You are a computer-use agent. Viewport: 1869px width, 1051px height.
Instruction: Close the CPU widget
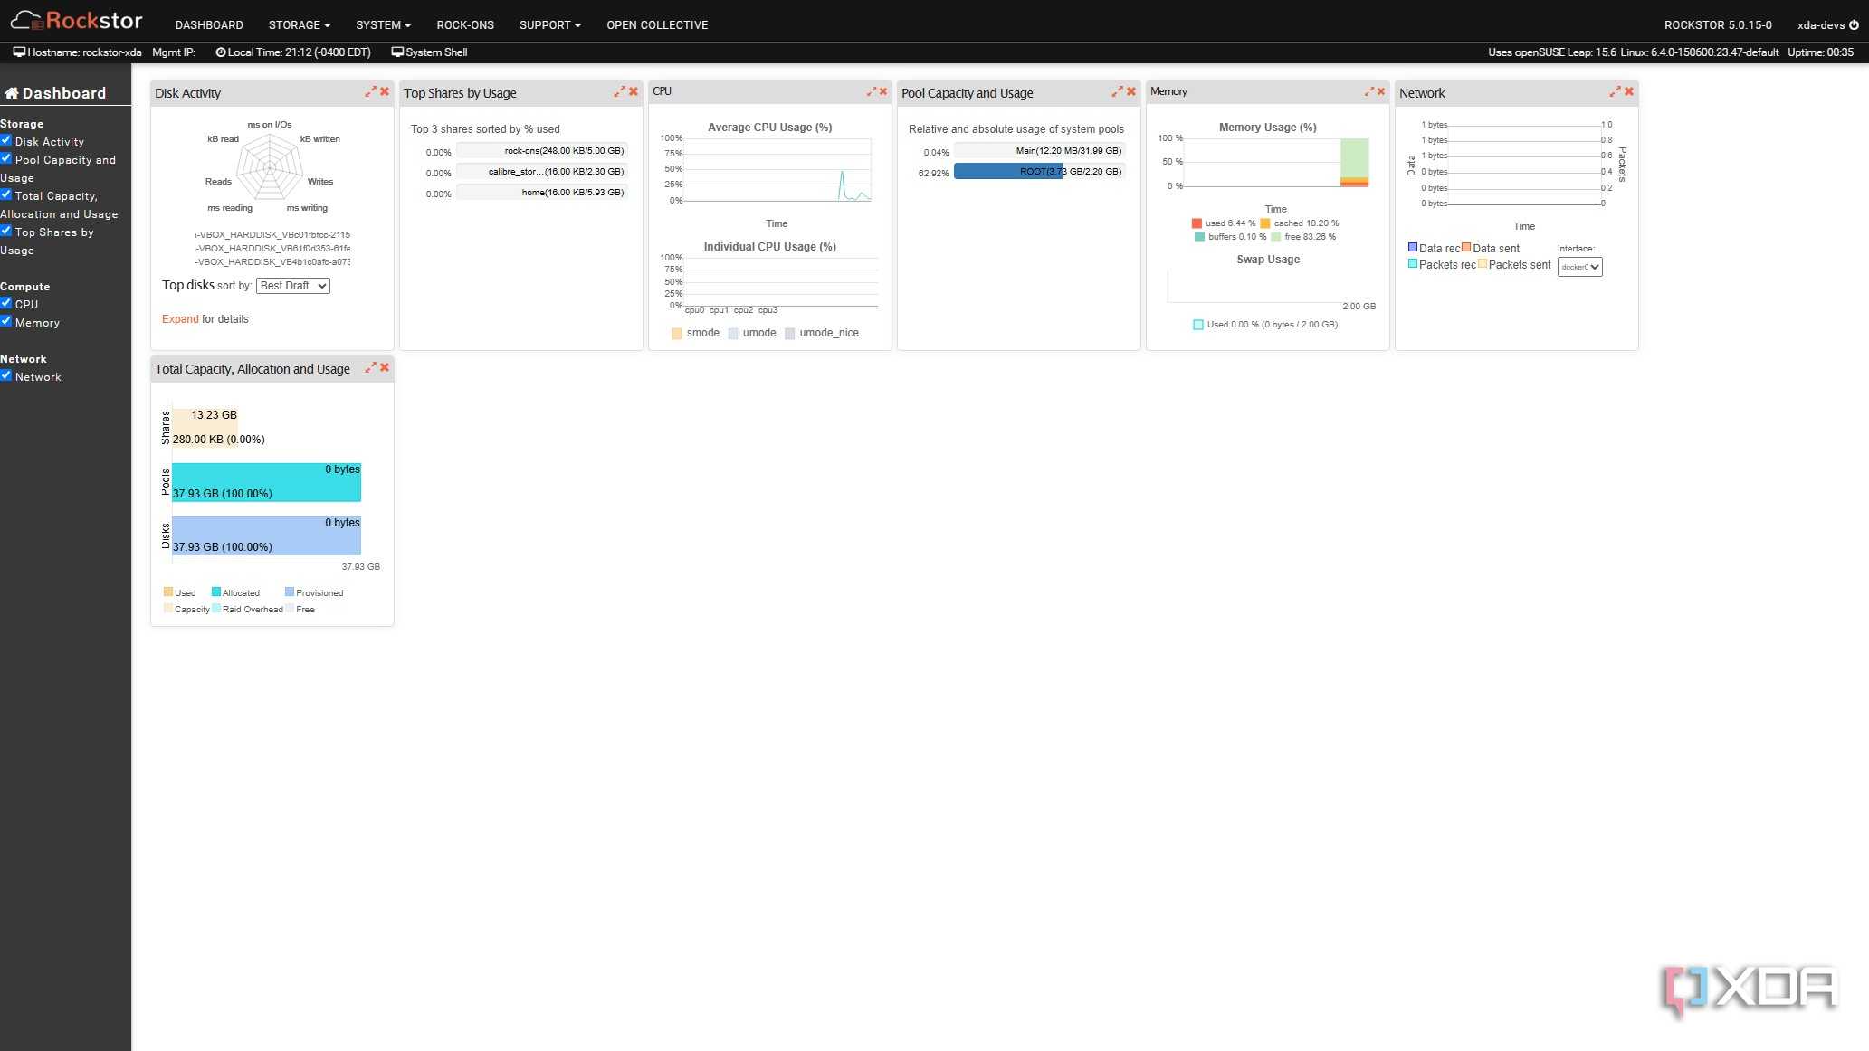pyautogui.click(x=883, y=91)
